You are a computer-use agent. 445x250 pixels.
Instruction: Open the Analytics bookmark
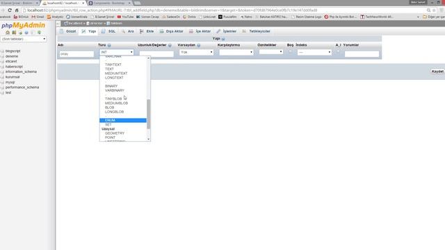56,17
